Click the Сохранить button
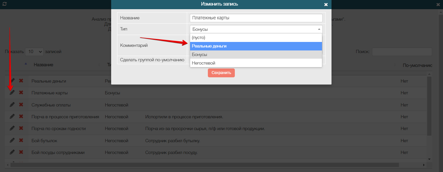The image size is (443, 172). [x=221, y=73]
